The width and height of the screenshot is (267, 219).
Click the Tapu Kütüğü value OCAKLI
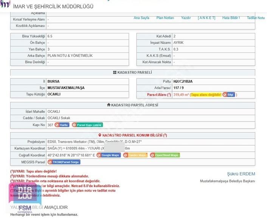click(54, 94)
